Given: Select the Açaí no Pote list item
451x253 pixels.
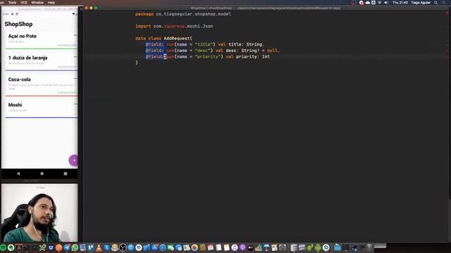Looking at the screenshot, I should pyautogui.click(x=42, y=40).
